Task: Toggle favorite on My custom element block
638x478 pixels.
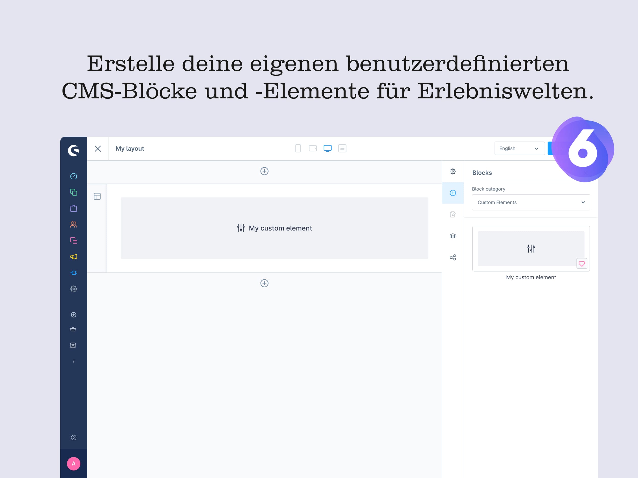Action: (x=582, y=264)
